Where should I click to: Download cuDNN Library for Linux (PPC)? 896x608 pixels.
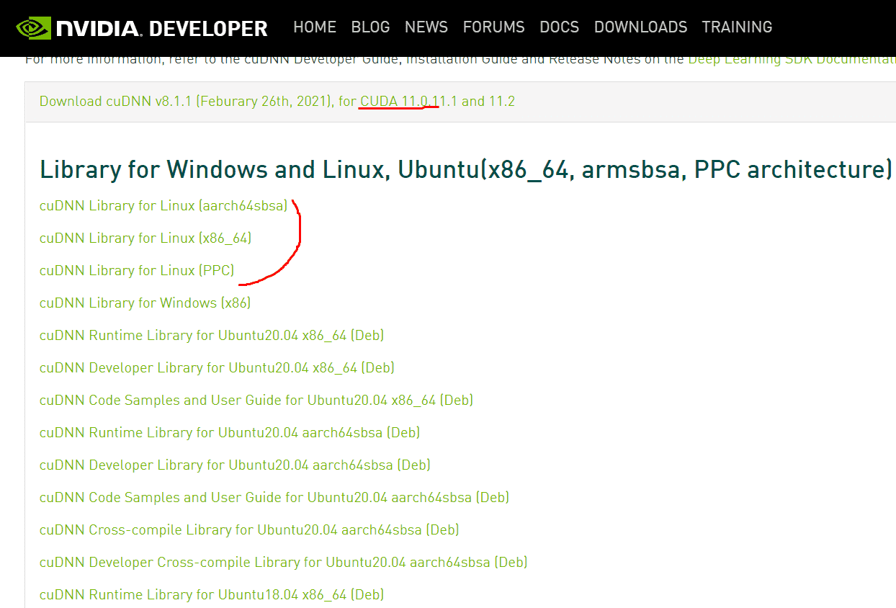[x=137, y=271]
